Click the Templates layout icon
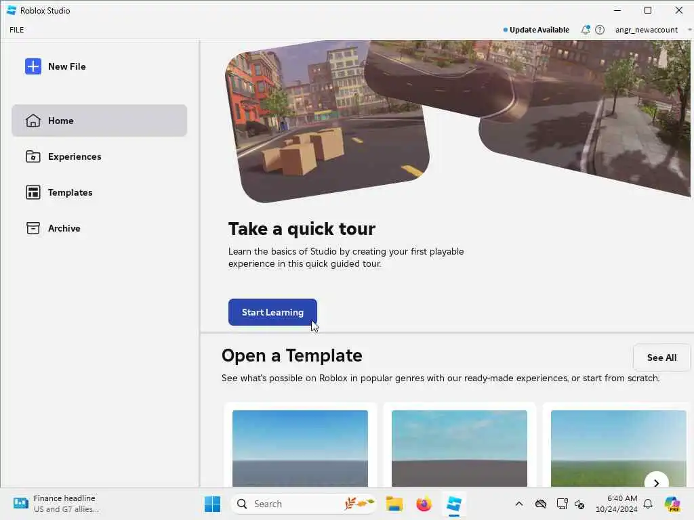The height and width of the screenshot is (520, 694). coord(33,192)
